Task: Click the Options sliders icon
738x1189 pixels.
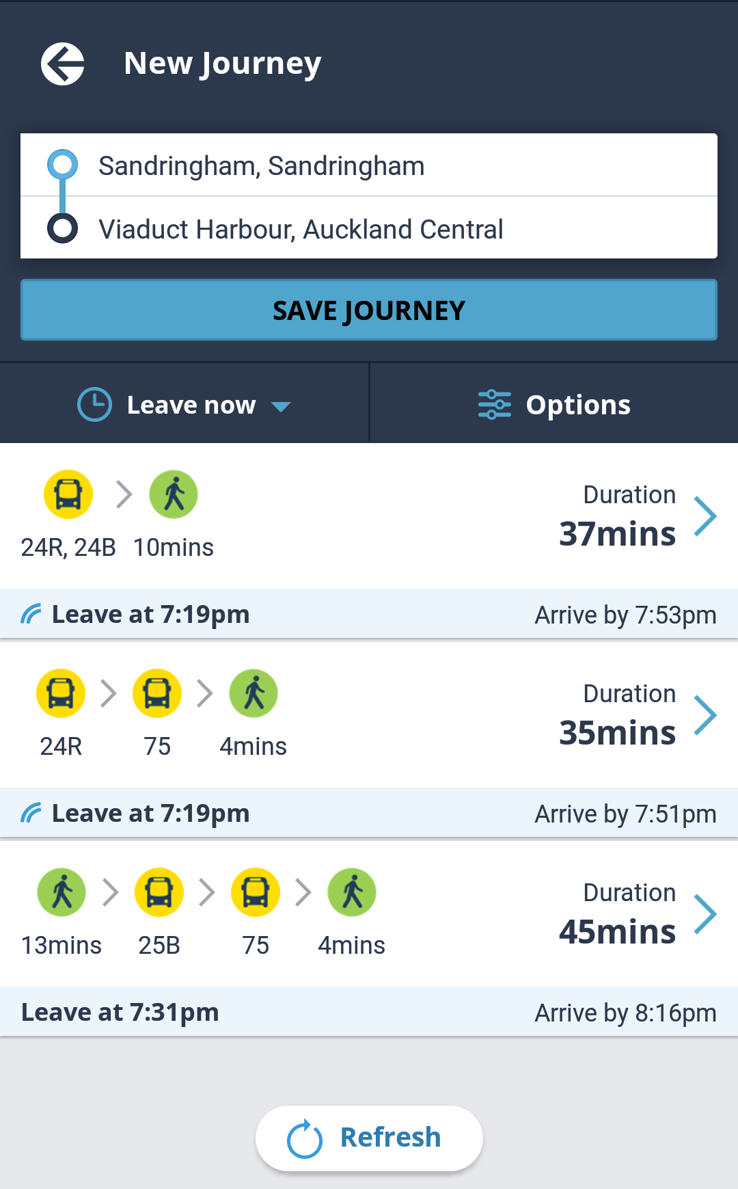Action: (x=495, y=405)
